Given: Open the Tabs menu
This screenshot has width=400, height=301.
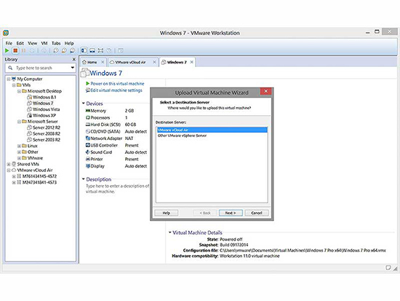Looking at the screenshot, I should (x=56, y=43).
